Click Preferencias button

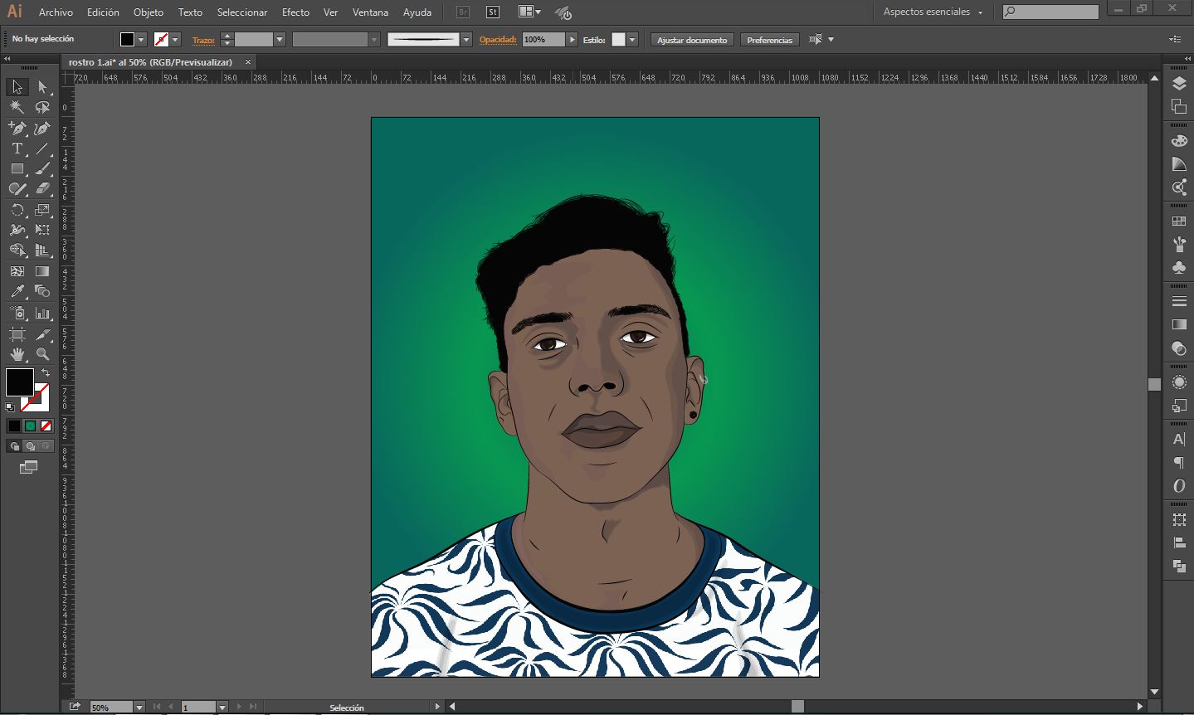tap(769, 40)
